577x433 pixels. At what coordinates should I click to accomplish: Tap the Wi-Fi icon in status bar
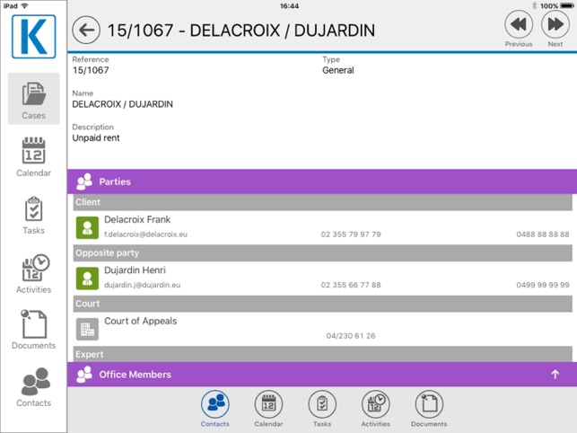coord(25,5)
